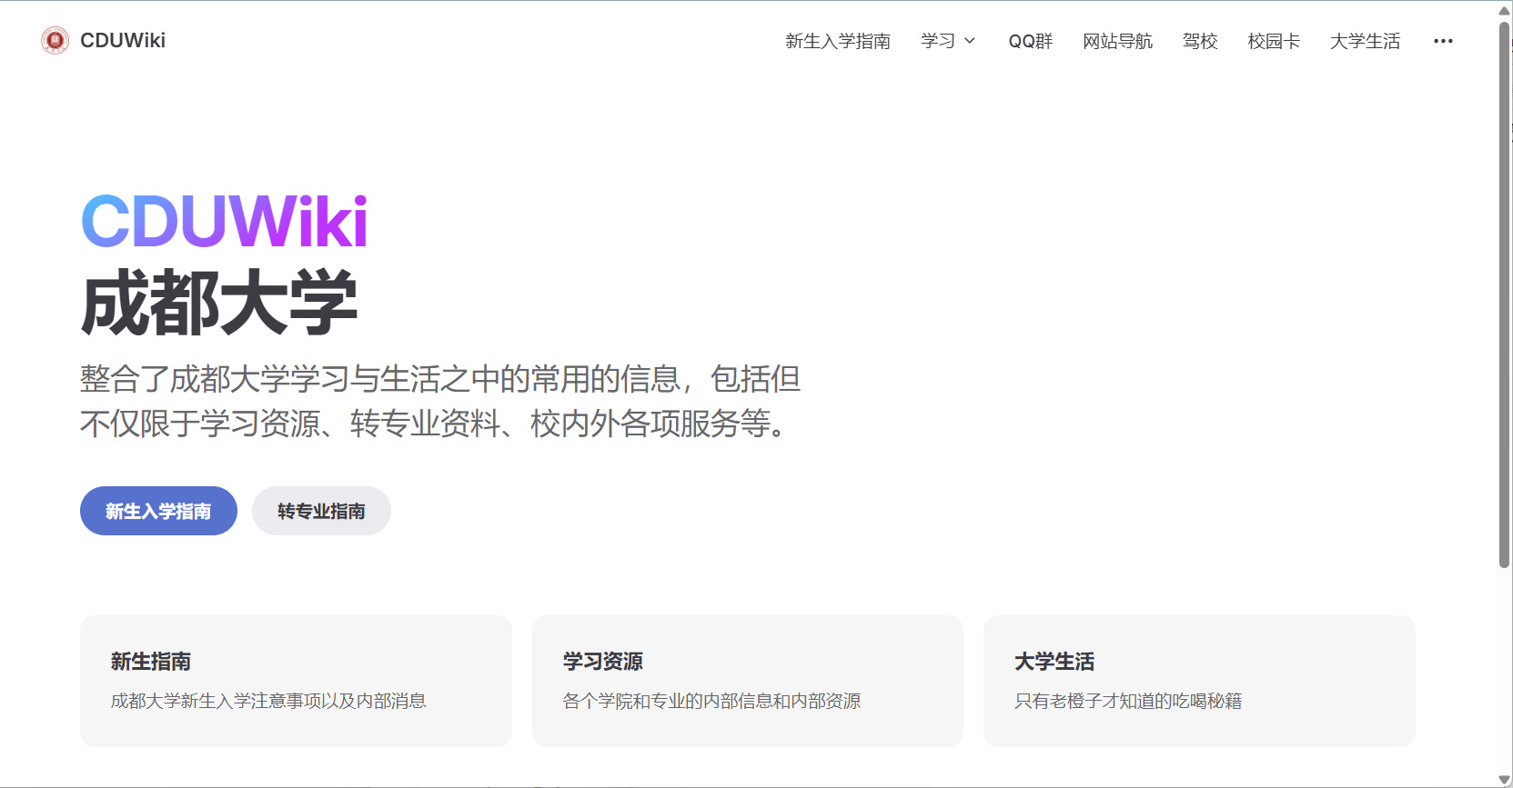Click the CDUWiki logo emblem
This screenshot has width=1513, height=788.
[55, 40]
